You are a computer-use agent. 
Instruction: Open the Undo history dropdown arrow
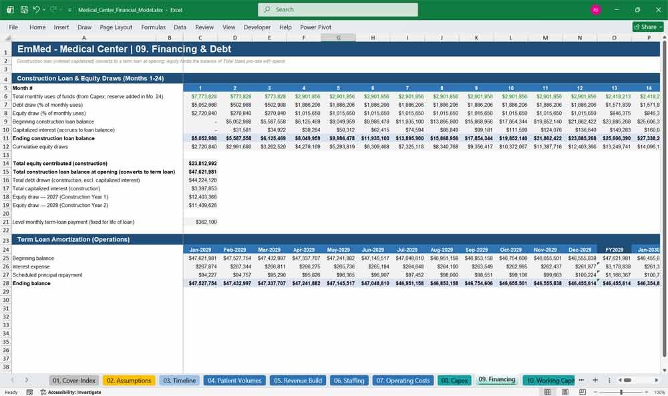tap(44, 9)
